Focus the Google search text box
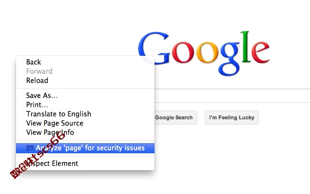310x194 pixels. 232,96
